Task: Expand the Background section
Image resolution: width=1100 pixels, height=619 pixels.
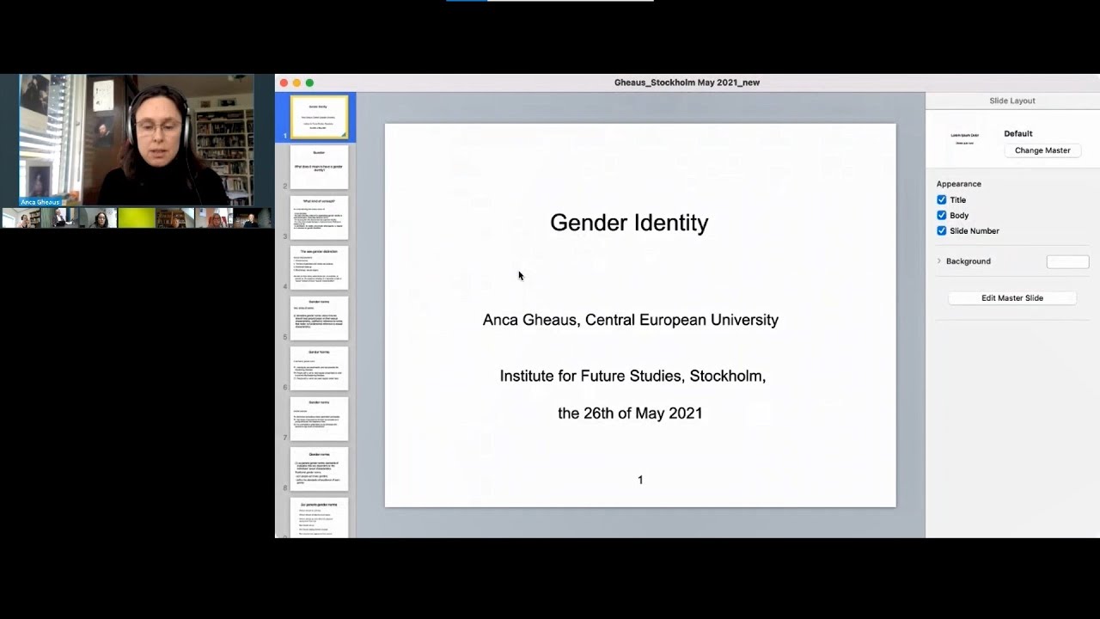Action: (x=938, y=260)
